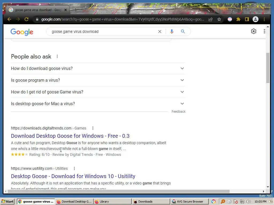Viewport: 274px width, 205px height.
Task: Open the volume speaker tray icon
Action: 248,202
